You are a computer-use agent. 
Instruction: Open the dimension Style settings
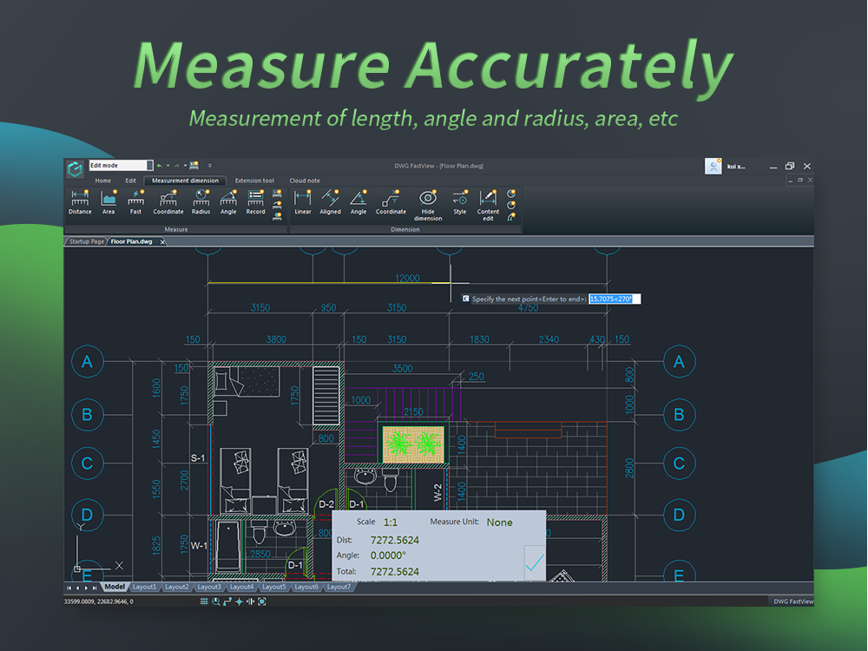pyautogui.click(x=459, y=201)
